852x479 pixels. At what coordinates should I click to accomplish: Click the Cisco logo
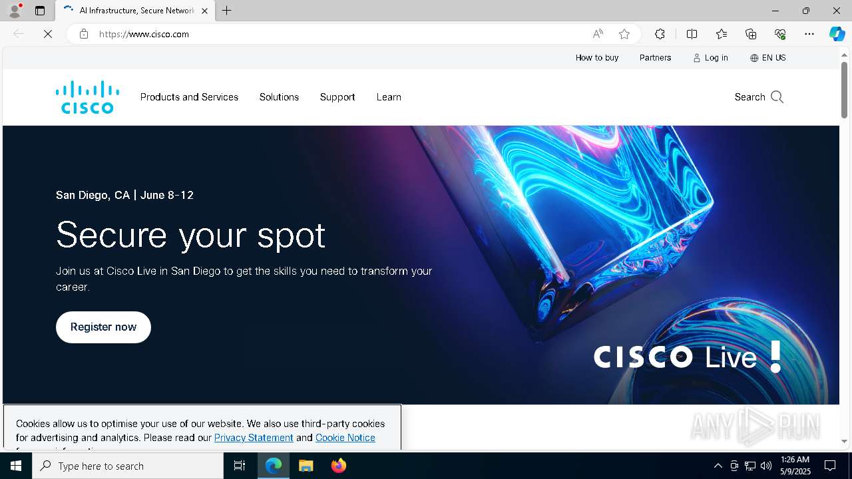tap(87, 97)
